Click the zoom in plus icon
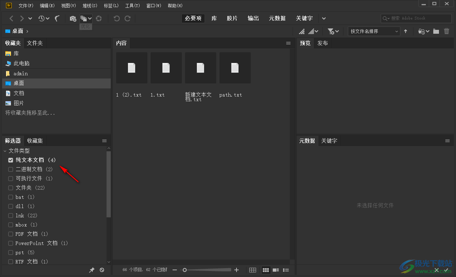Screen dimensions: 456x277 point(237,270)
